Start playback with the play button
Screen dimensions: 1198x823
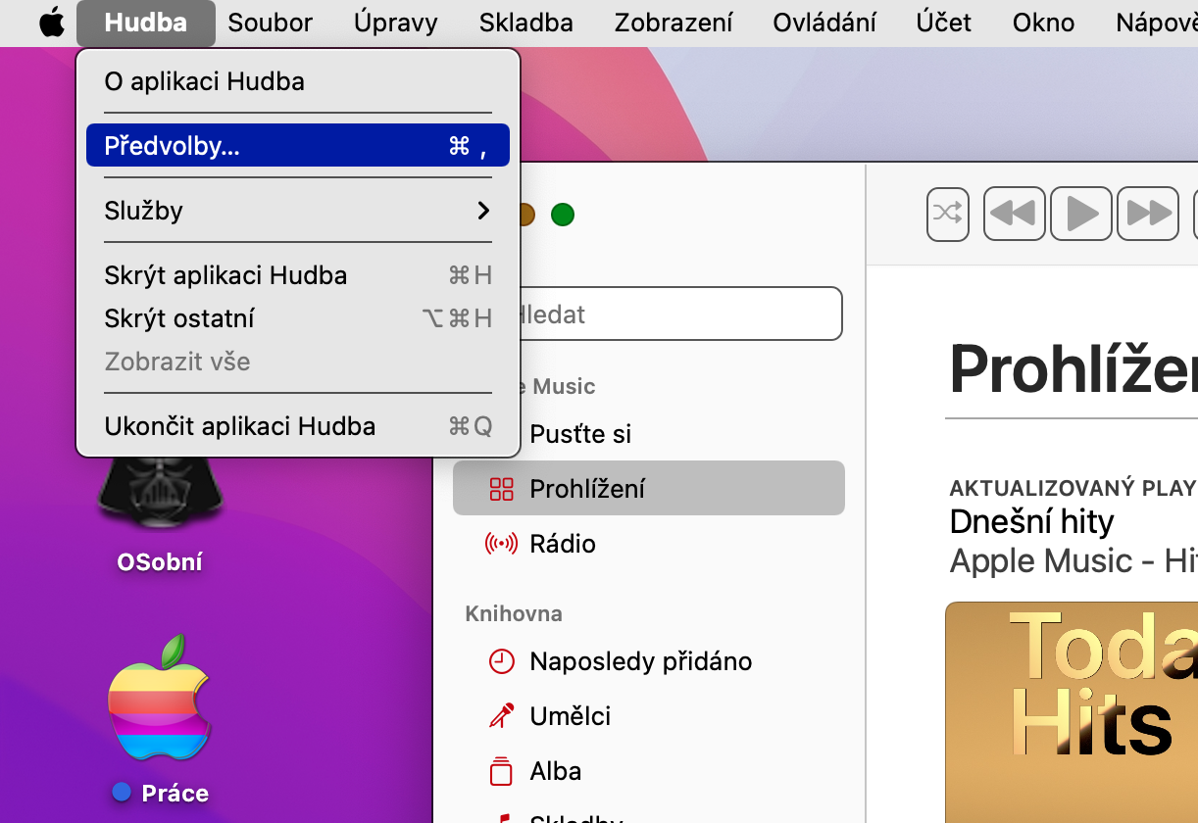point(1080,214)
